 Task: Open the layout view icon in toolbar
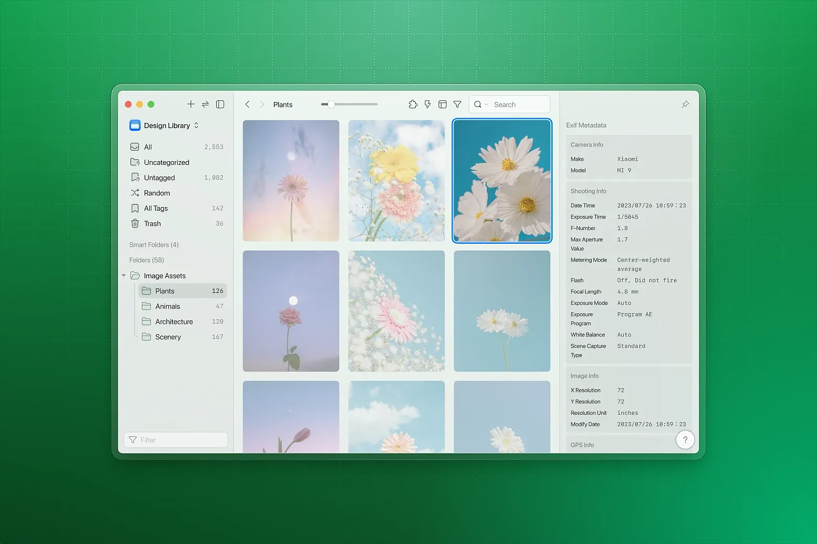click(x=443, y=104)
